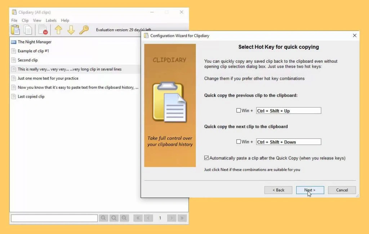Move clip down with the yellow down arrow
Viewport: 369px width, 234px height.
pos(72,30)
